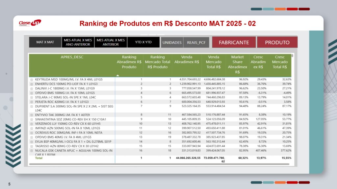Select MES ATUAL X MES ANO ANTERIOR button
The height and width of the screenshot is (189, 337).
pyautogui.click(x=78, y=42)
